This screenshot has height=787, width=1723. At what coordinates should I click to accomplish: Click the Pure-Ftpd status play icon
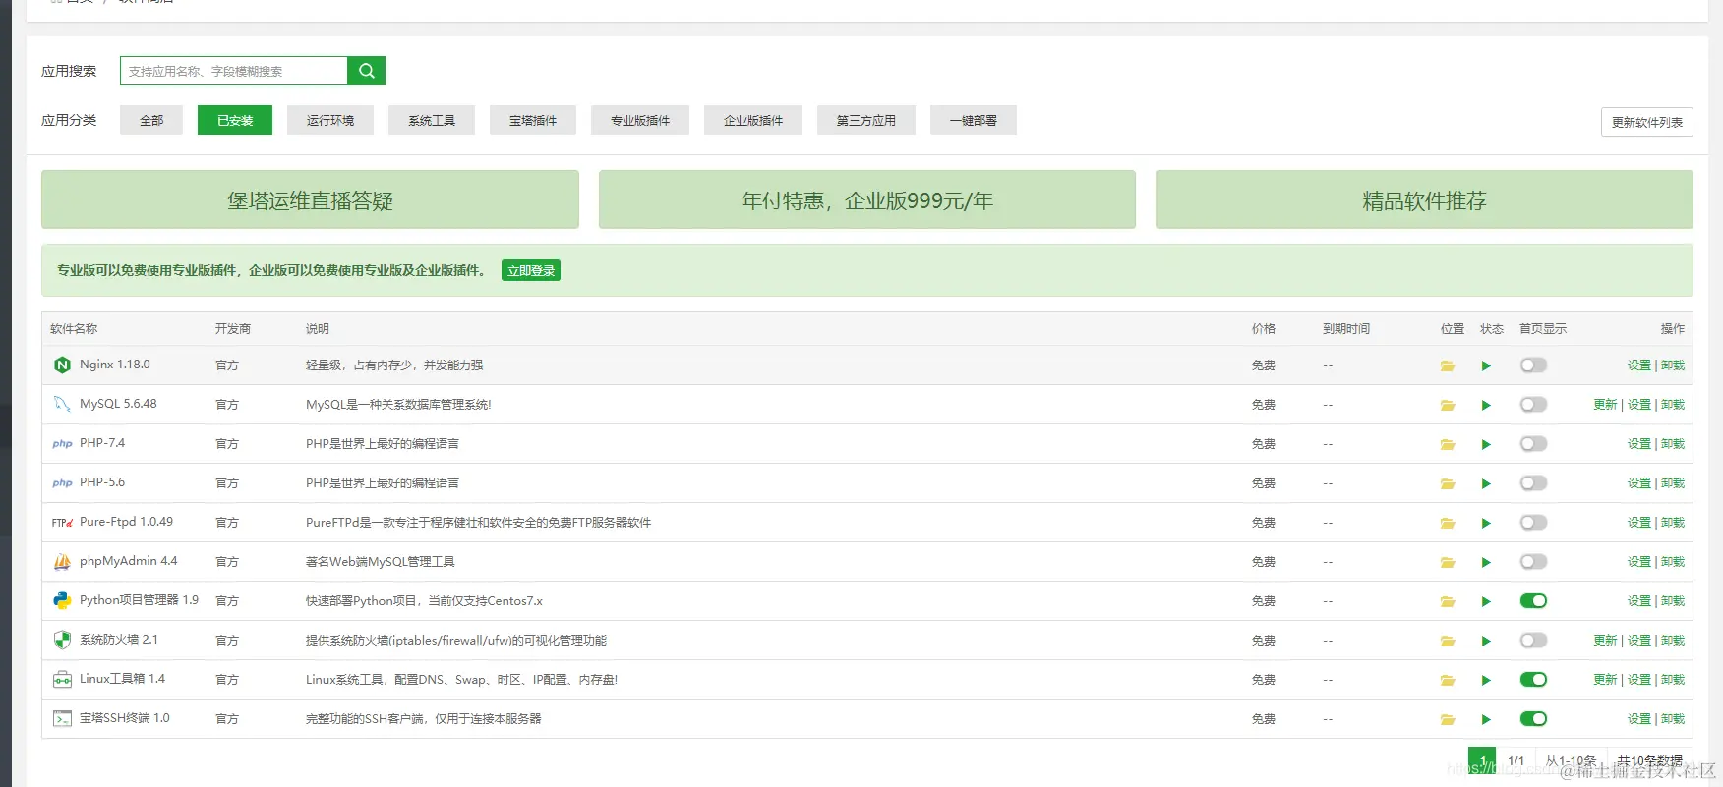1486,523
